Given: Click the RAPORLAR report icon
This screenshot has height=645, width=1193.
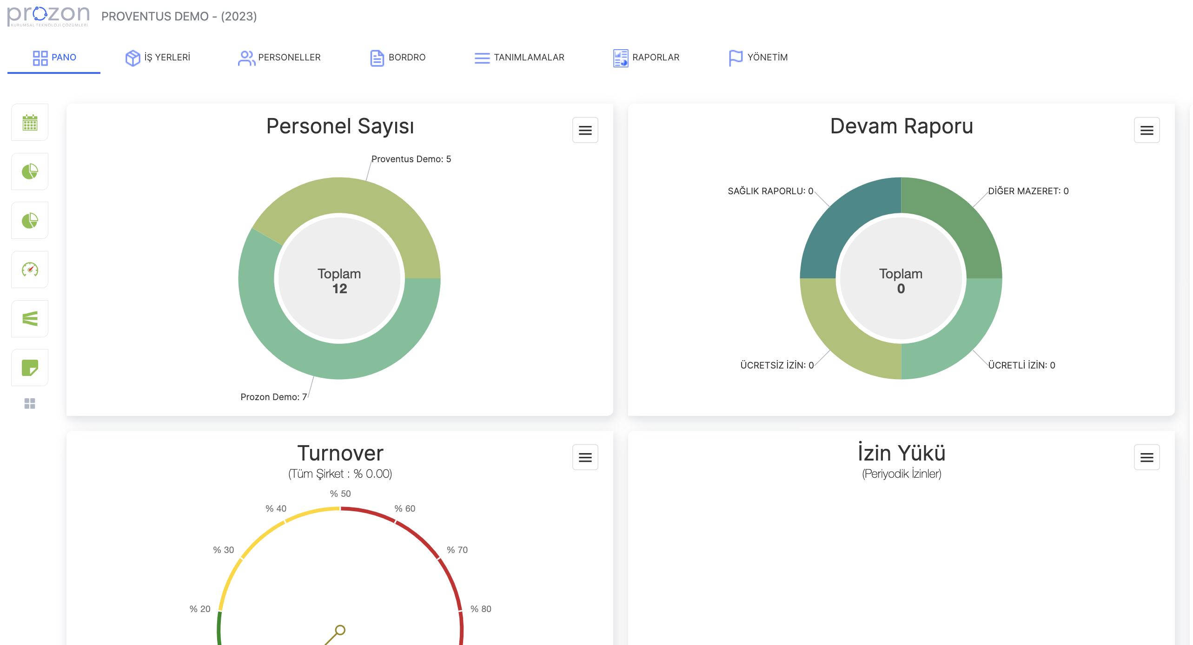Looking at the screenshot, I should tap(621, 58).
